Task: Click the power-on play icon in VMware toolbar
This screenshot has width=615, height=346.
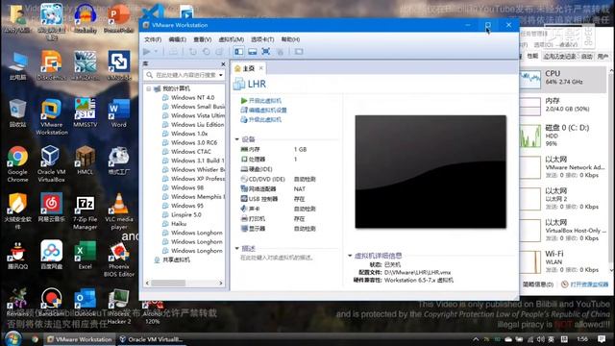Action: [147, 51]
